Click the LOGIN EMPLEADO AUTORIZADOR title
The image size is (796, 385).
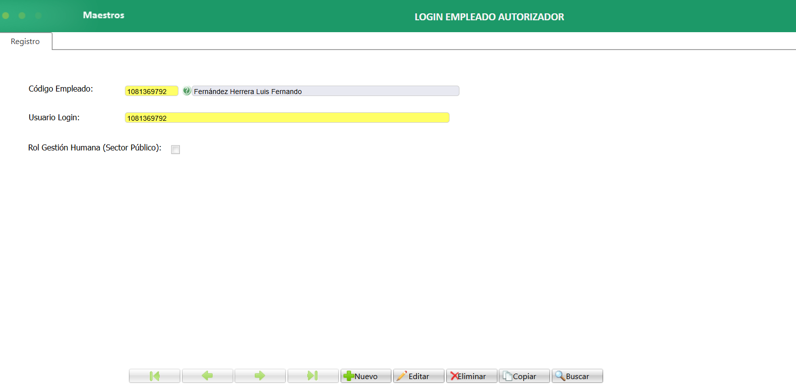tap(489, 17)
